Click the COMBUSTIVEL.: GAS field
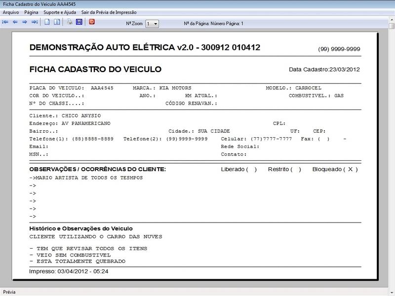This screenshot has width=395, height=296. 316,96
